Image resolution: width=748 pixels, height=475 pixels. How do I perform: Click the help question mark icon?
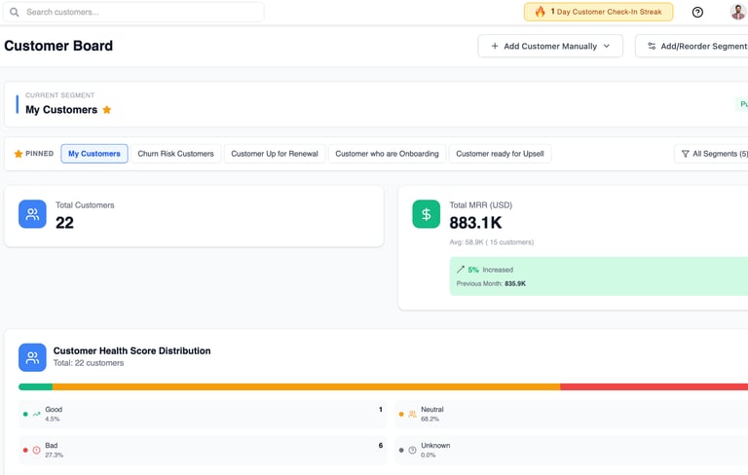(697, 13)
